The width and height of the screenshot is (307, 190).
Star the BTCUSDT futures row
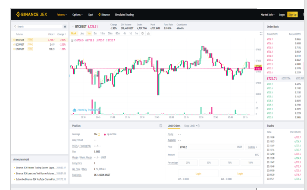point(14,40)
